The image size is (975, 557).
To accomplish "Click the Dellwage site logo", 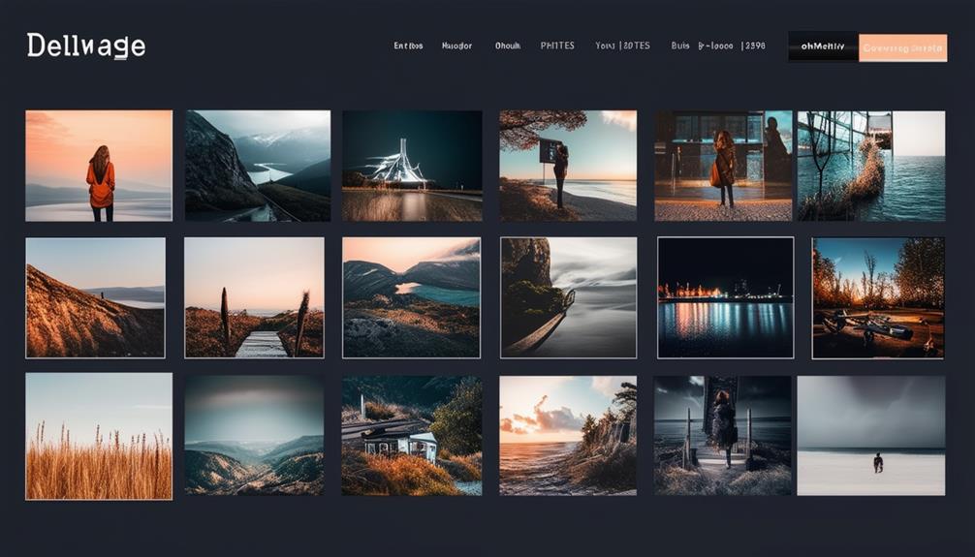I will coord(86,46).
